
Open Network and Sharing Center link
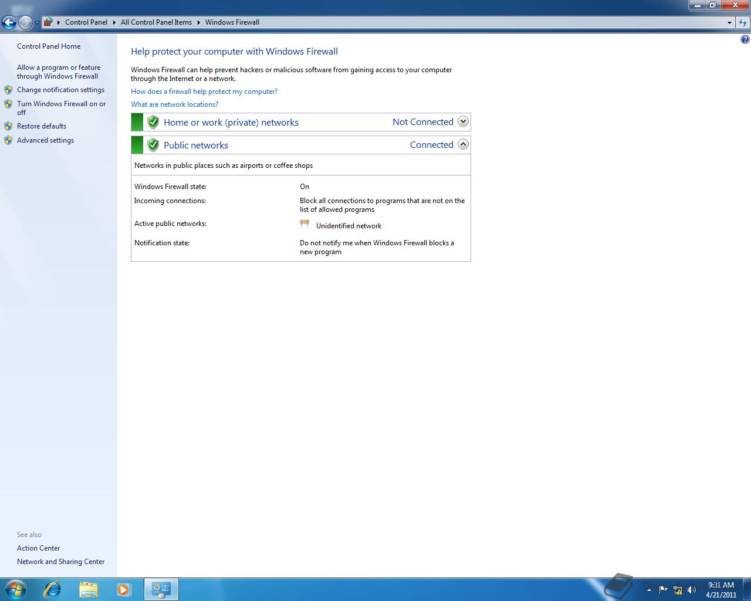click(x=60, y=562)
